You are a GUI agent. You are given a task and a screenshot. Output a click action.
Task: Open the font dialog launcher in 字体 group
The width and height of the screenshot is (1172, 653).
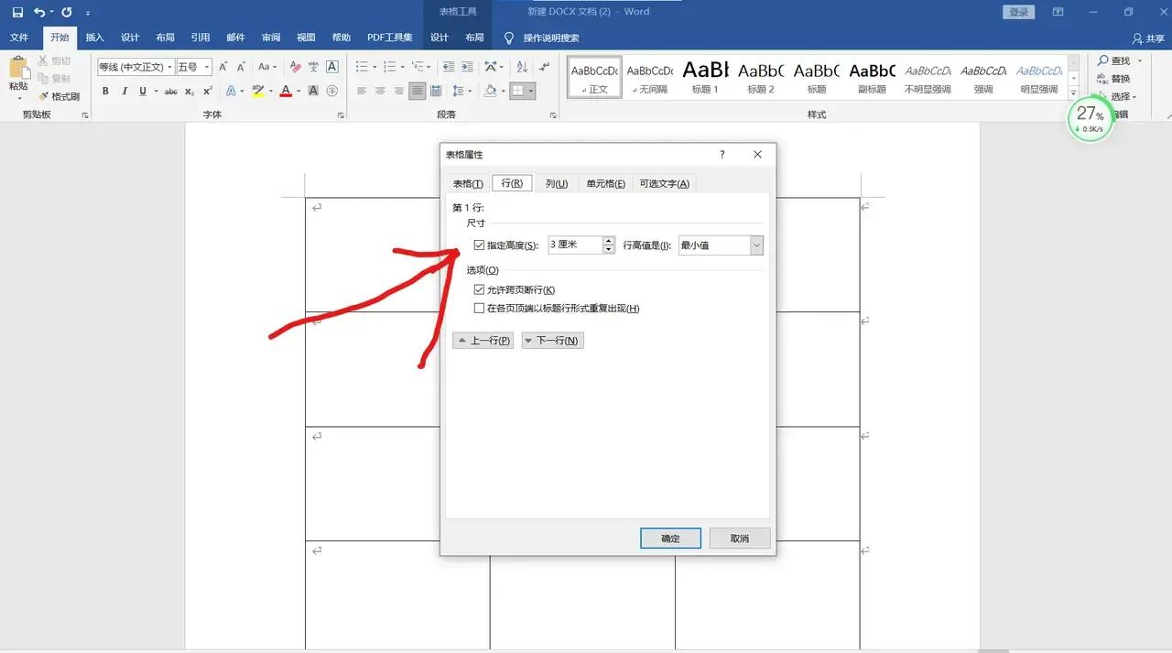(x=342, y=115)
